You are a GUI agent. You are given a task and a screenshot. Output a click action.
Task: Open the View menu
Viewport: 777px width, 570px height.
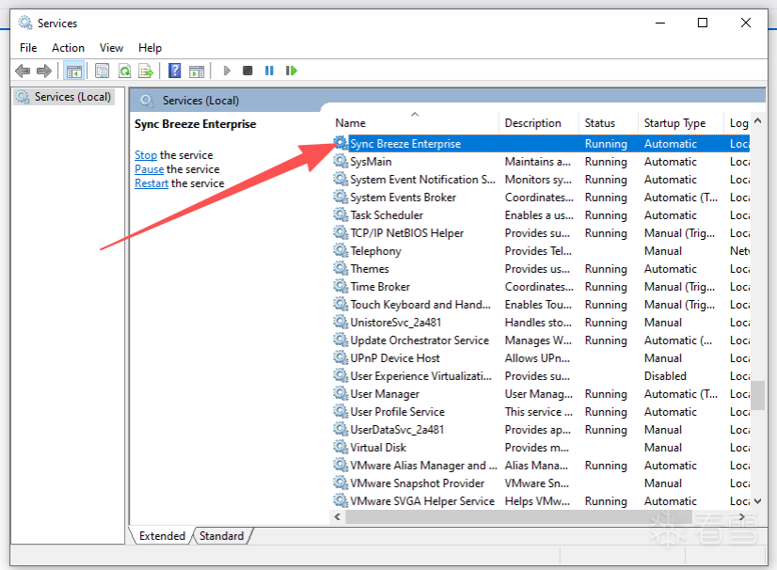tap(111, 48)
